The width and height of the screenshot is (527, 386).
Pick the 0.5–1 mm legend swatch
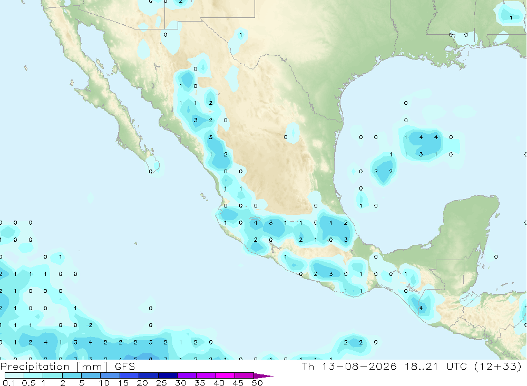[x=33, y=375]
